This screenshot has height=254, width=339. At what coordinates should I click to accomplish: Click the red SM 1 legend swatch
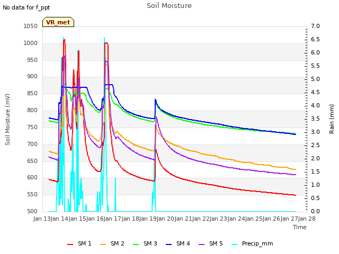pos(70,244)
